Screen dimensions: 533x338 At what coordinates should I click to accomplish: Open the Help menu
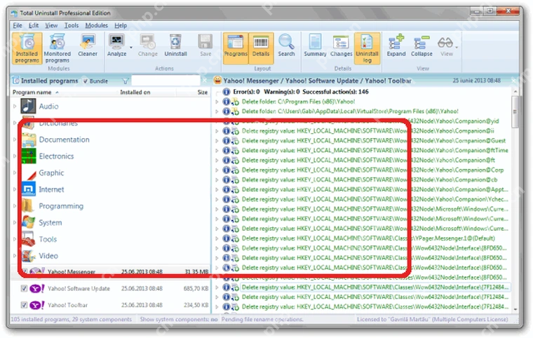point(121,25)
